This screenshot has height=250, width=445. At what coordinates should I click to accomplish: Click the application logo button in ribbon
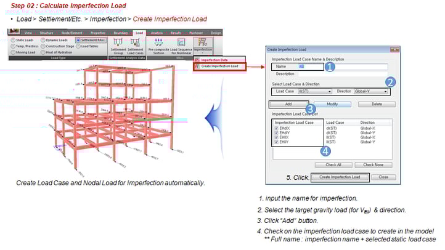[x=14, y=31]
